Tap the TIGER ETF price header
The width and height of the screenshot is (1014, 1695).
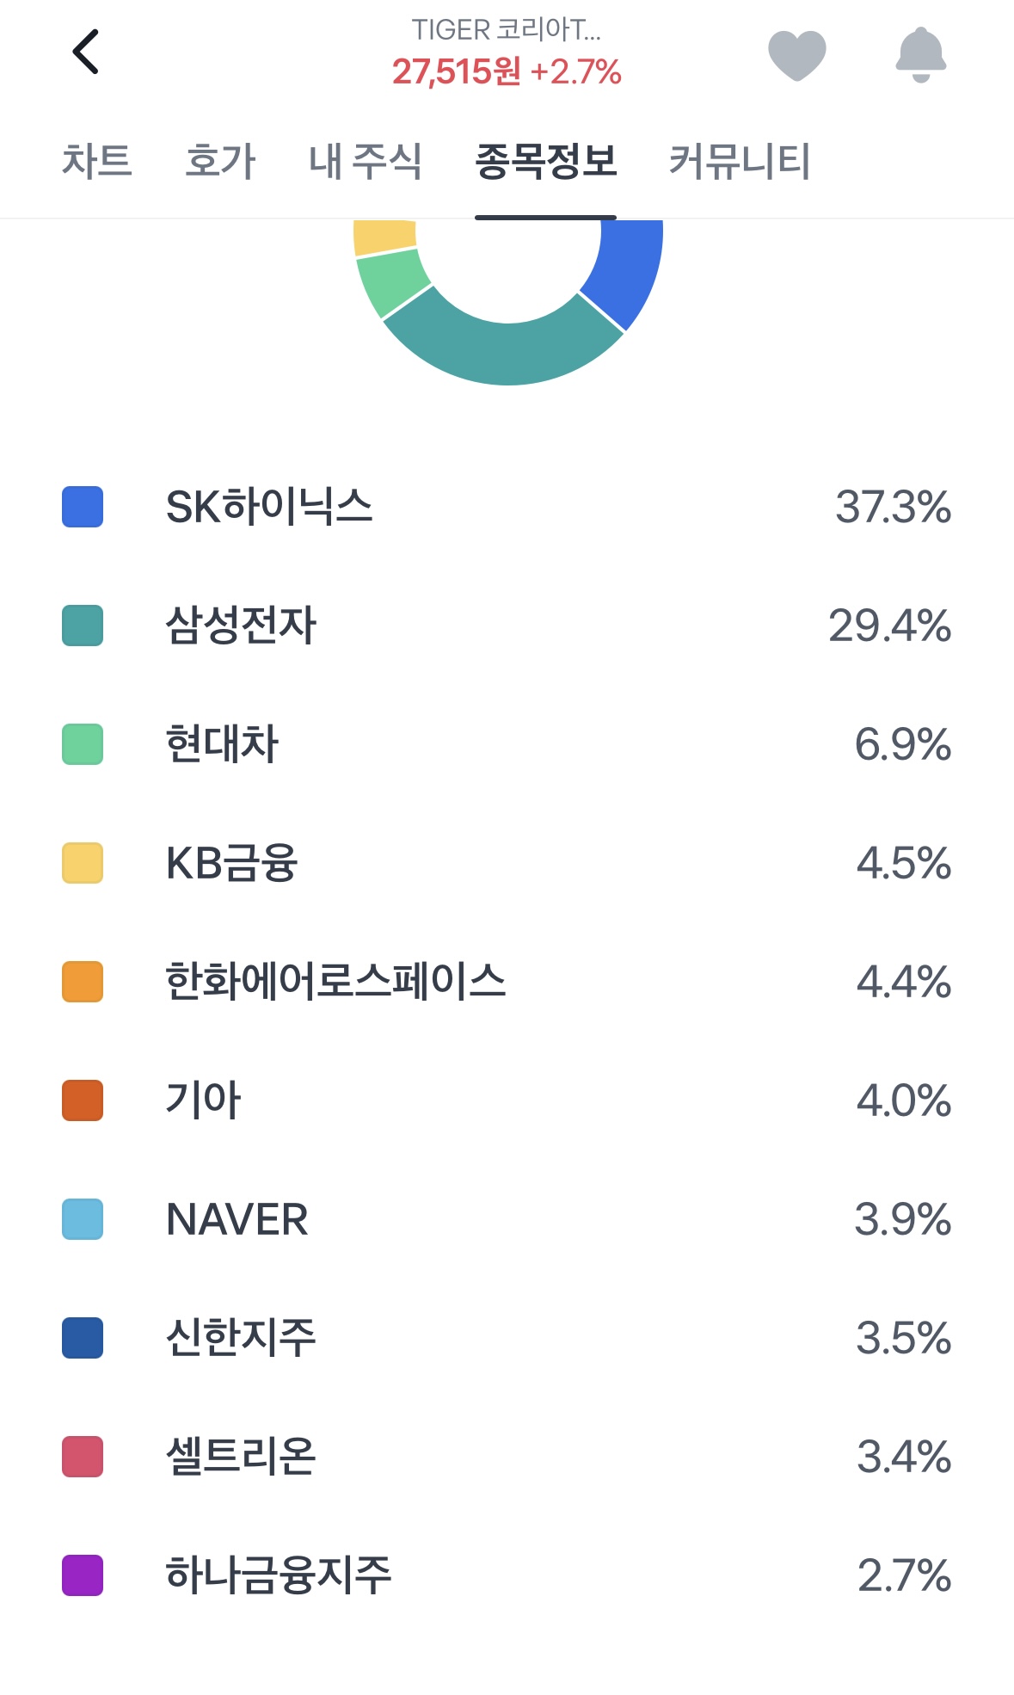pyautogui.click(x=507, y=53)
